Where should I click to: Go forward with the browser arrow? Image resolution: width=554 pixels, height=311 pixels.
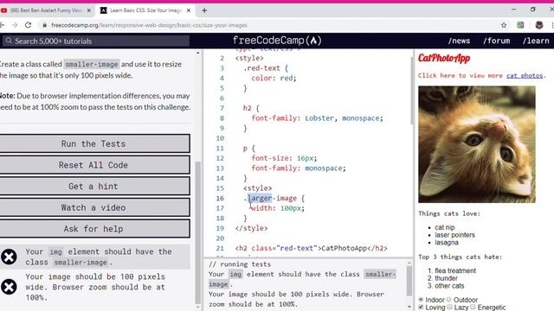[x=15, y=25]
